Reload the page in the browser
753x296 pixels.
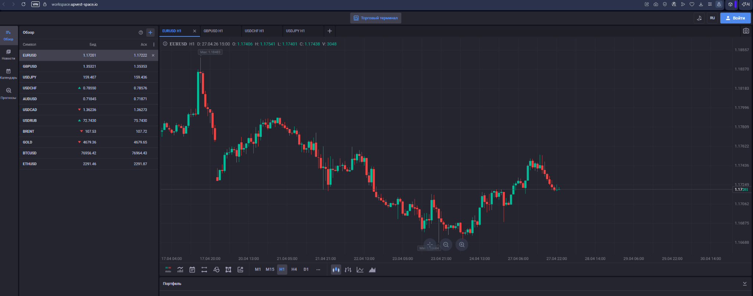24,4
